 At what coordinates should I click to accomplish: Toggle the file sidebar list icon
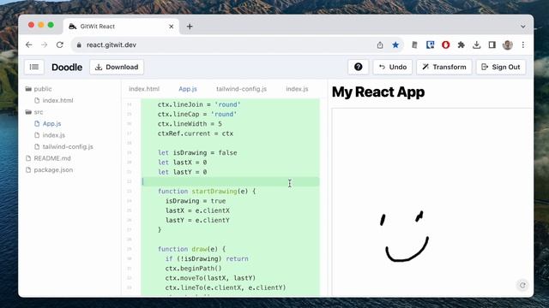click(34, 67)
